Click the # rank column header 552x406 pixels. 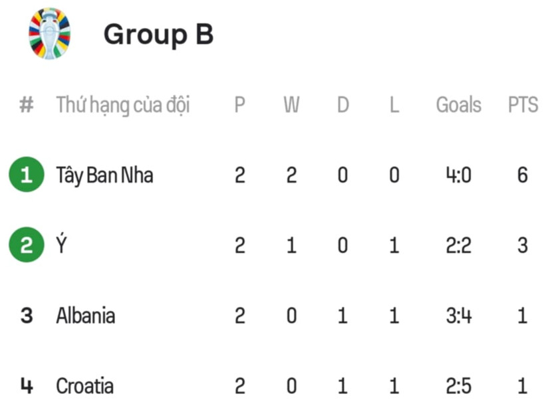[27, 105]
